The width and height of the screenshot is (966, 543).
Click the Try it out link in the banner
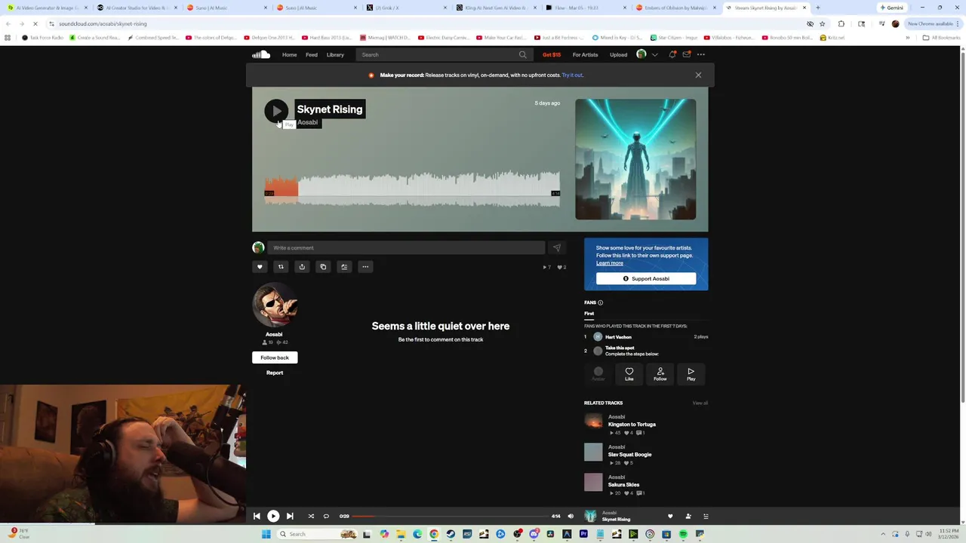tap(572, 75)
